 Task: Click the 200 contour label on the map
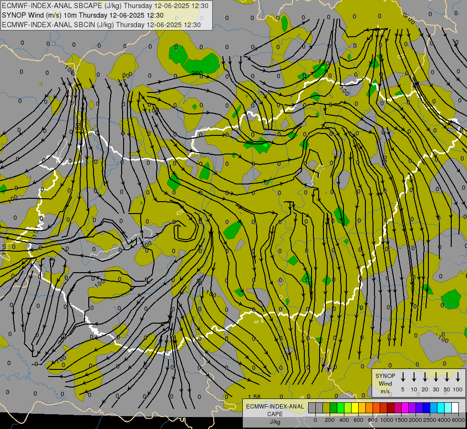click(197, 73)
